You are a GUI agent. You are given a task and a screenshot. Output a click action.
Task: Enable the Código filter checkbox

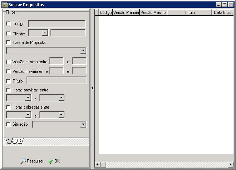[x=9, y=24]
